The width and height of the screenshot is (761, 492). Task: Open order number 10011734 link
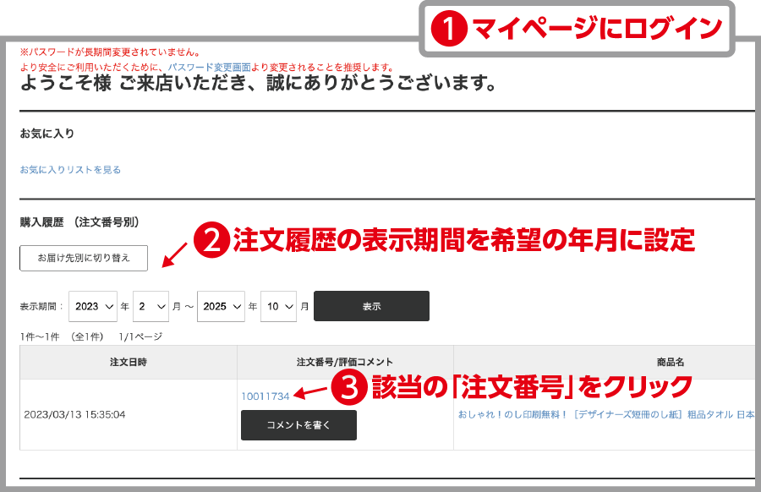pos(266,396)
